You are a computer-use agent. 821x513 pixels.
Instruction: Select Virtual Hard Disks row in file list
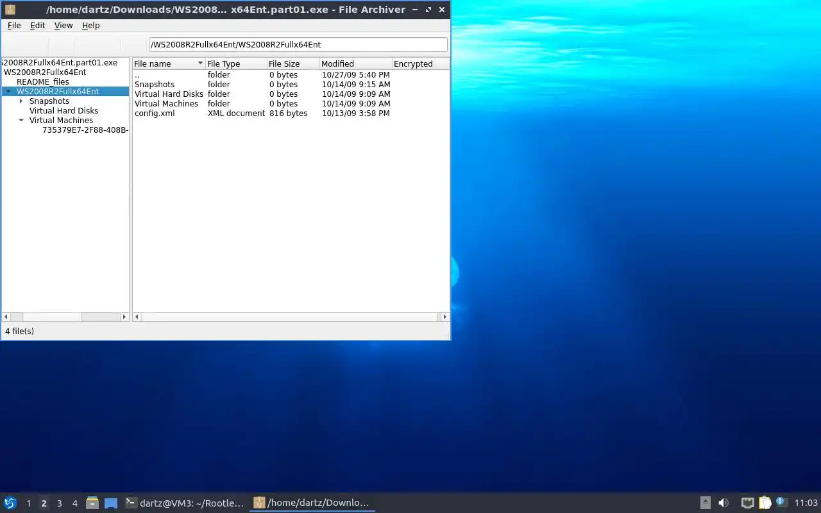click(x=291, y=94)
